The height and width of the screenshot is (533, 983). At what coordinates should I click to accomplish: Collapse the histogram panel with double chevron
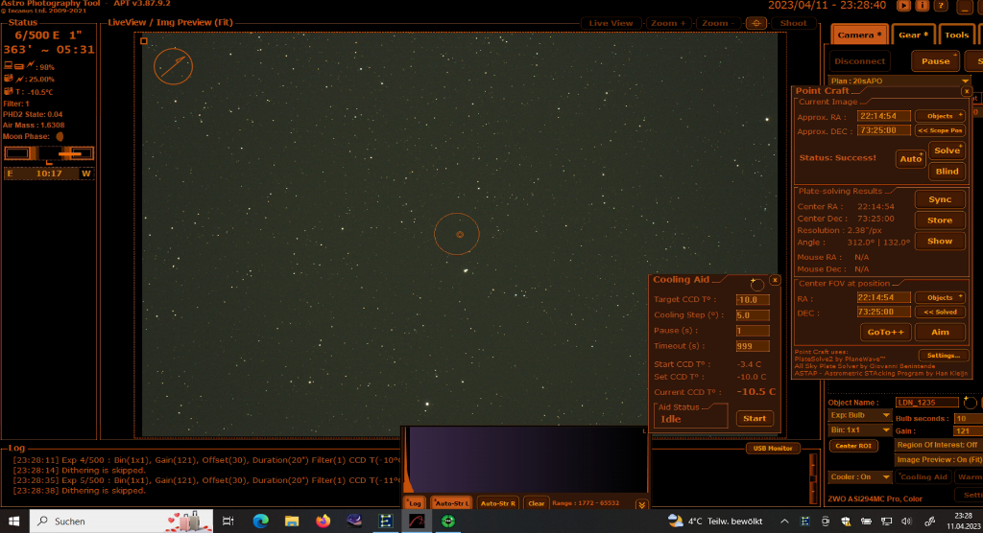coord(642,504)
